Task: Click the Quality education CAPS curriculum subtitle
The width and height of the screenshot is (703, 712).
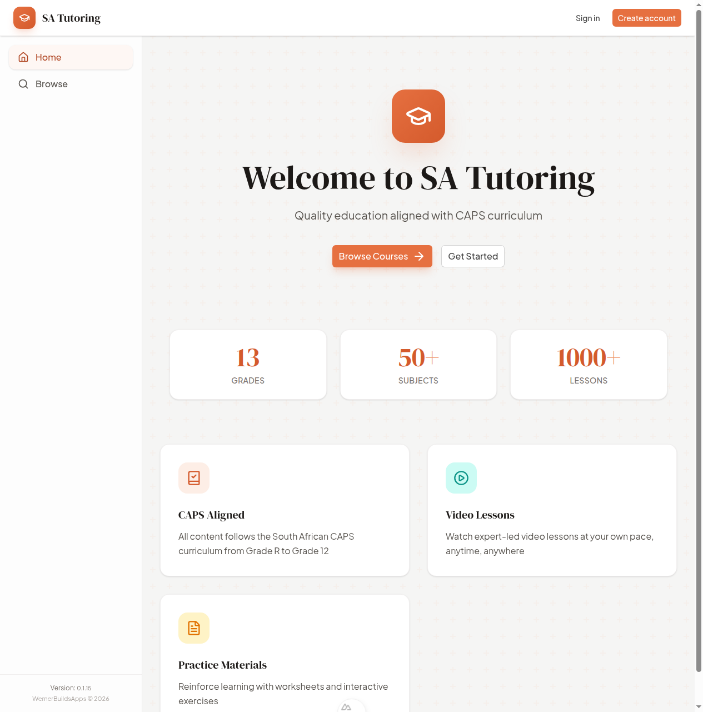Action: click(x=418, y=216)
